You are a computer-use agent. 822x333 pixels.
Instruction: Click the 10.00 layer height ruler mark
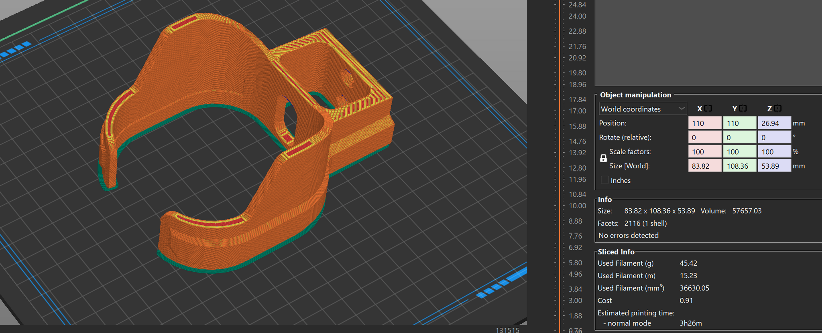pyautogui.click(x=577, y=206)
